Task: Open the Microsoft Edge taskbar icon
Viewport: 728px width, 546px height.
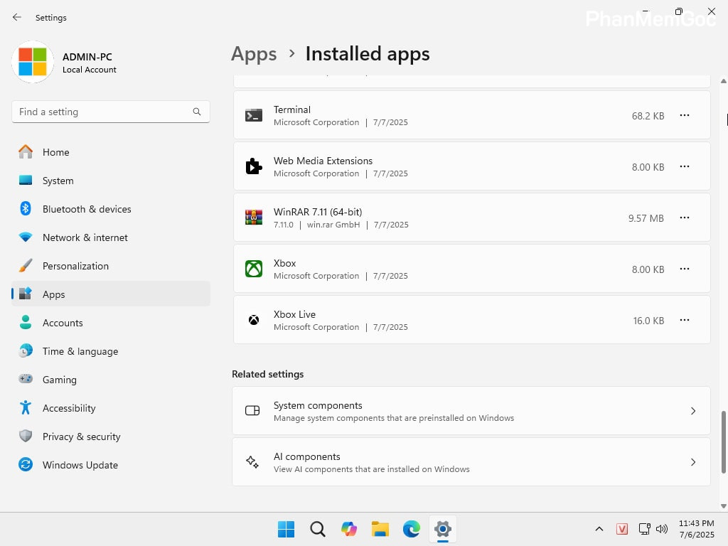Action: tap(411, 529)
